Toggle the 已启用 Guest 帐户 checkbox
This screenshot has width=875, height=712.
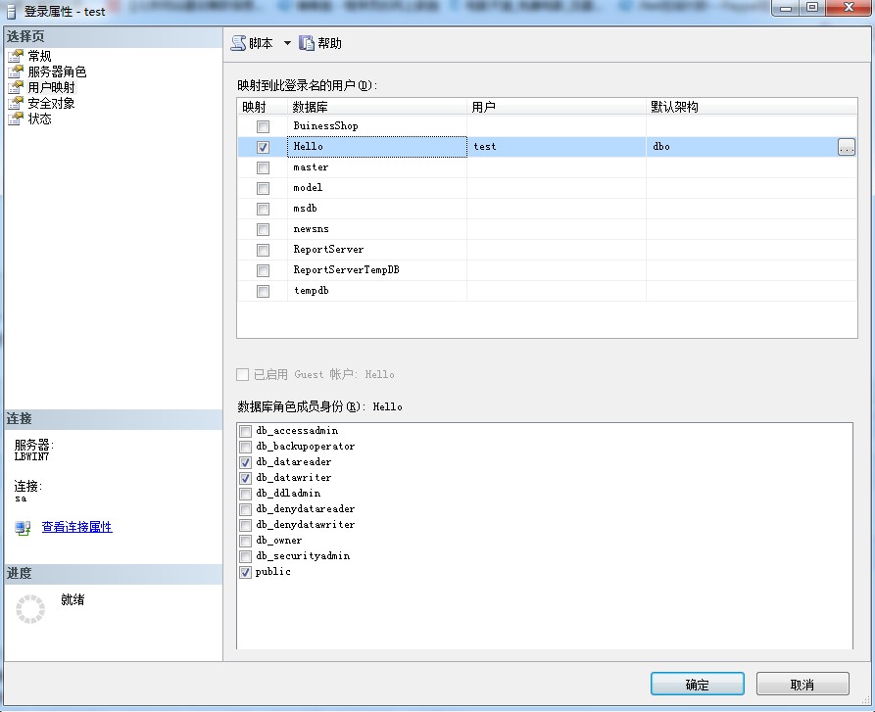click(242, 375)
